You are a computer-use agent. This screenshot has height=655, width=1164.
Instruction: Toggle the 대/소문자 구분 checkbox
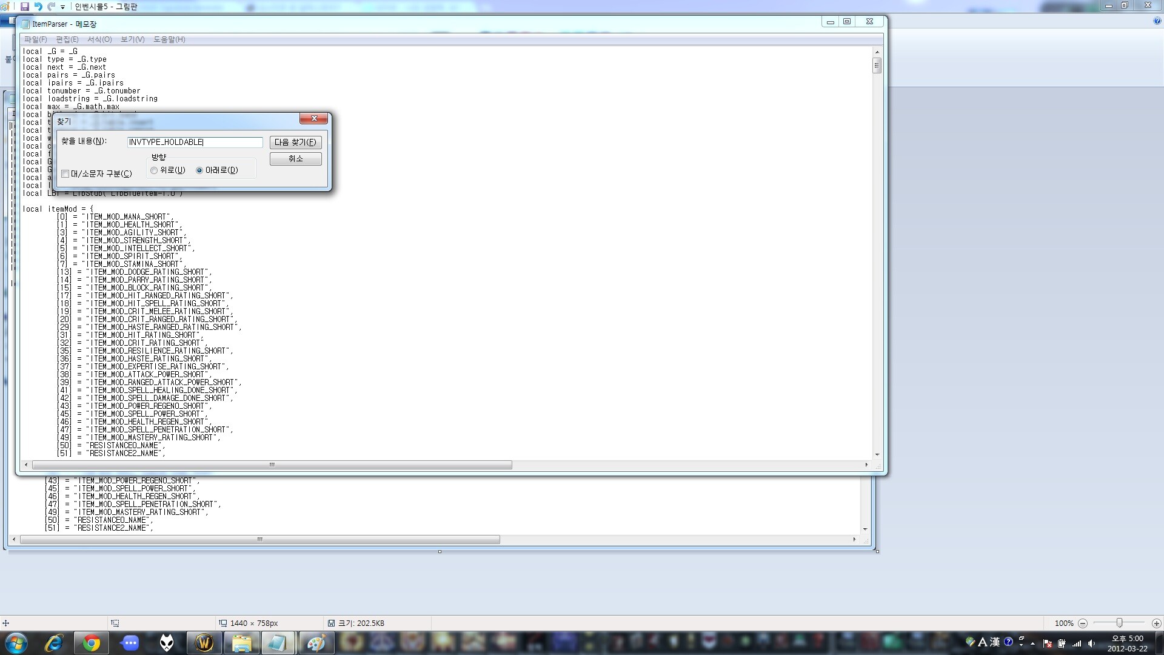pos(65,173)
